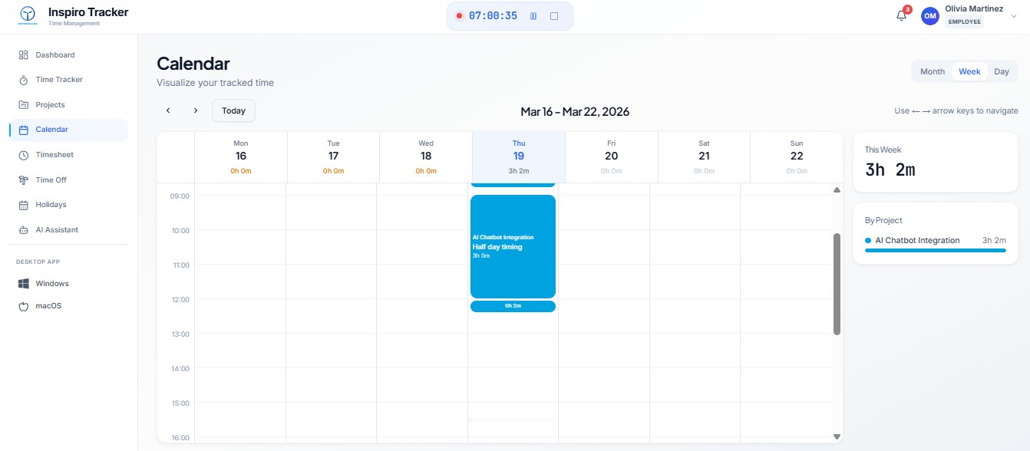Image resolution: width=1030 pixels, height=451 pixels.
Task: Open the Dashboard from the sidebar
Action: click(54, 54)
